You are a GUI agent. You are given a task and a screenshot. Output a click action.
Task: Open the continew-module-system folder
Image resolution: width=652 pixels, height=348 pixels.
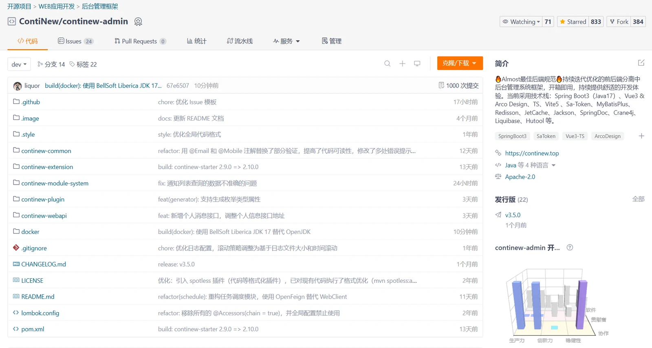click(x=55, y=183)
